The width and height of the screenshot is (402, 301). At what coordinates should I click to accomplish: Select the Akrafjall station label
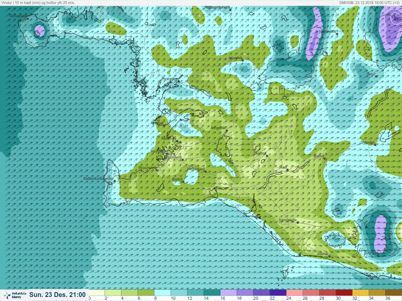[x=158, y=124]
